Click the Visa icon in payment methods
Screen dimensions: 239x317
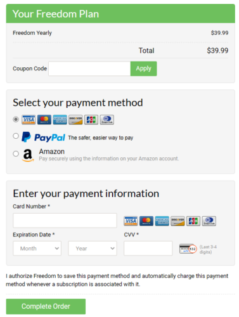(29, 120)
